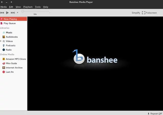Screen dimensions: 163x115
Task: Click the Videos film reel icon
Action: click(4, 41)
